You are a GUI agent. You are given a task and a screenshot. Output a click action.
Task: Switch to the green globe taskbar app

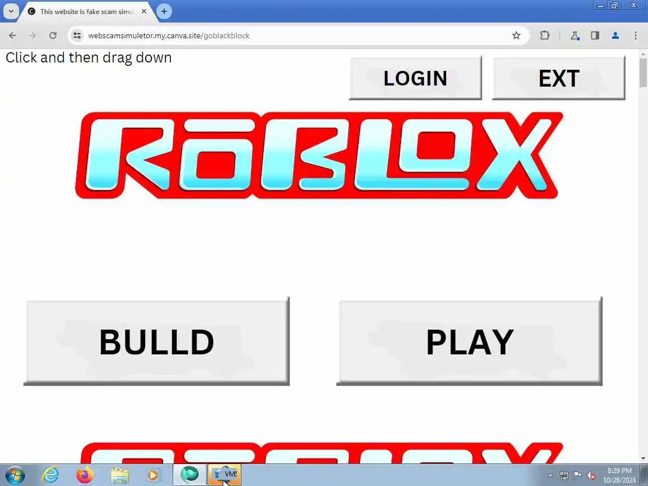click(189, 475)
